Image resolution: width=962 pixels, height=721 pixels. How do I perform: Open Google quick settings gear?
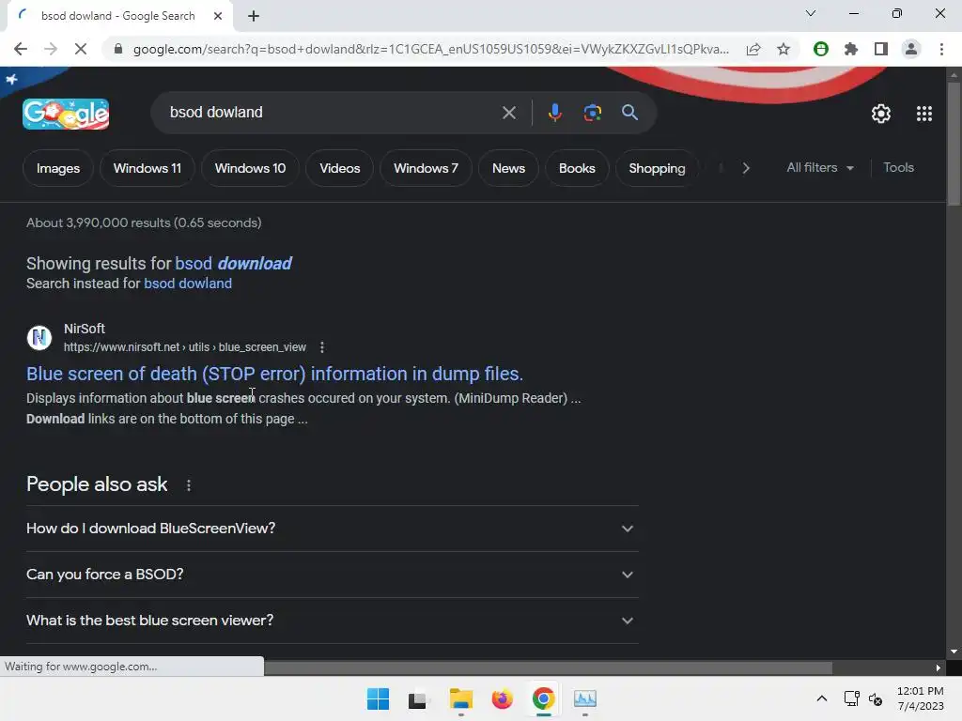881,114
